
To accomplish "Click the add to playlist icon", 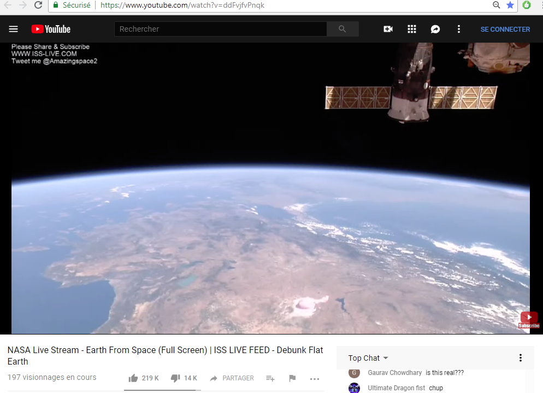I will pyautogui.click(x=270, y=378).
